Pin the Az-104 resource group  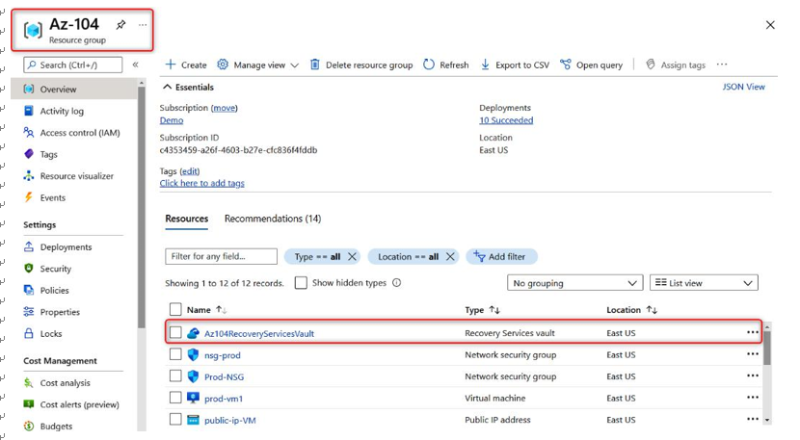pos(120,24)
